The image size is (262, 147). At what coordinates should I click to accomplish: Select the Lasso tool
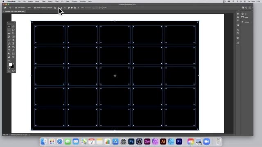point(13,30)
